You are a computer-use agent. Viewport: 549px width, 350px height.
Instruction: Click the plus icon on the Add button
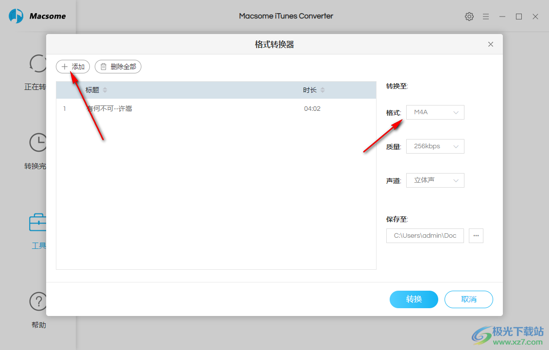pyautogui.click(x=65, y=67)
